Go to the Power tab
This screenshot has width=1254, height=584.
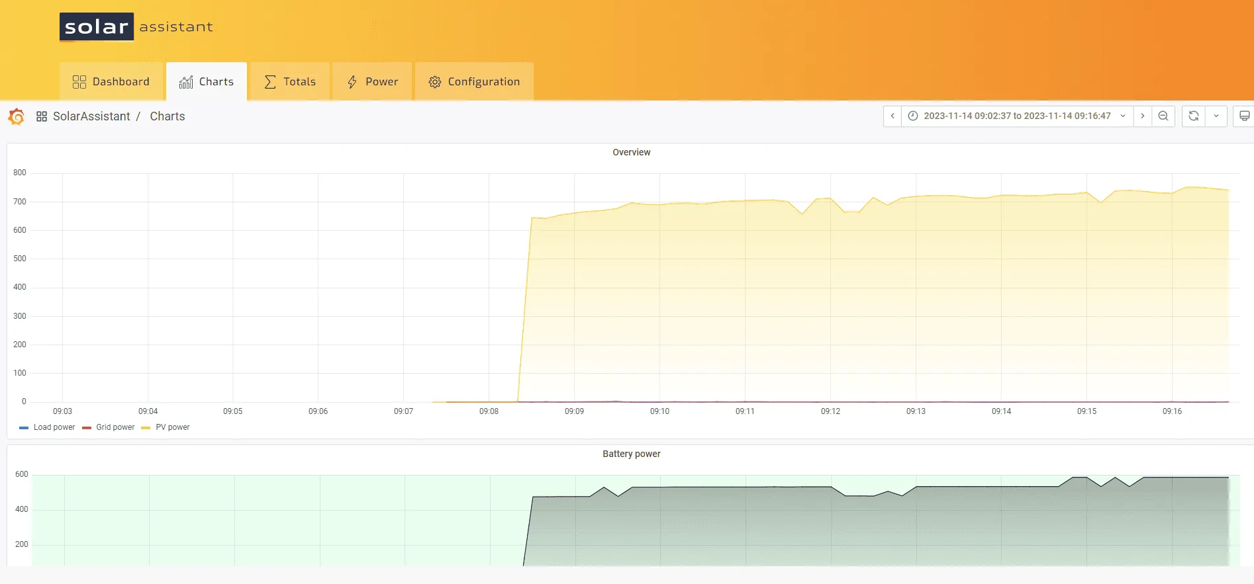373,81
